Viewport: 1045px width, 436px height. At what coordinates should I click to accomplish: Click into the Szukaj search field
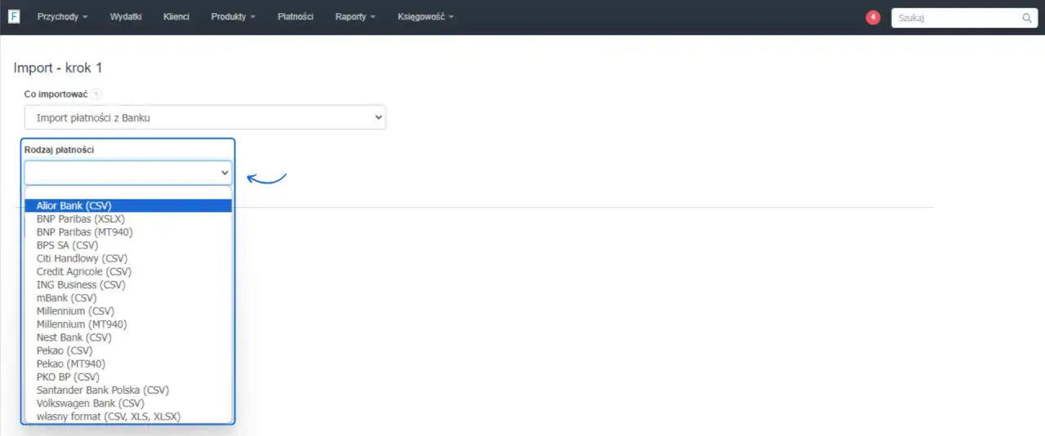[954, 18]
